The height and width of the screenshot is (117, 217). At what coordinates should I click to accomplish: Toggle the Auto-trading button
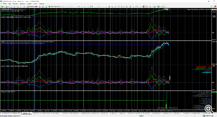coord(54,6)
